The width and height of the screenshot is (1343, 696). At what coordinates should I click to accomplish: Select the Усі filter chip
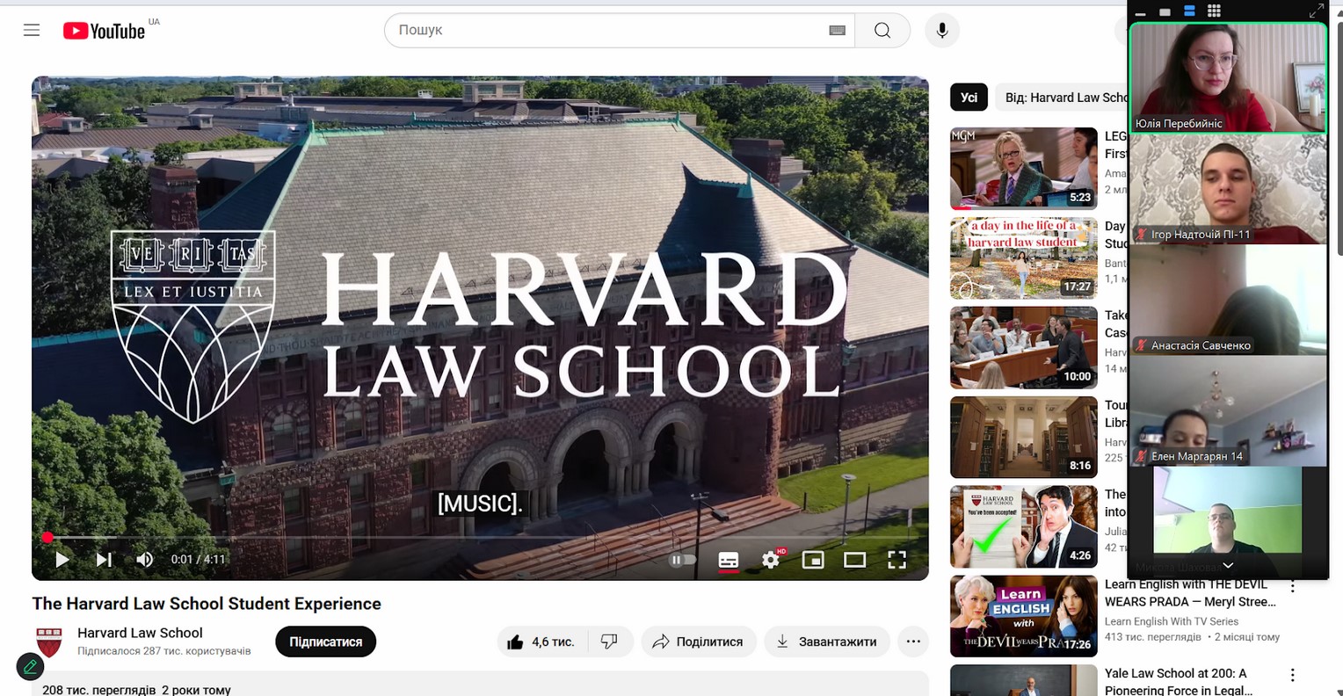tap(969, 98)
